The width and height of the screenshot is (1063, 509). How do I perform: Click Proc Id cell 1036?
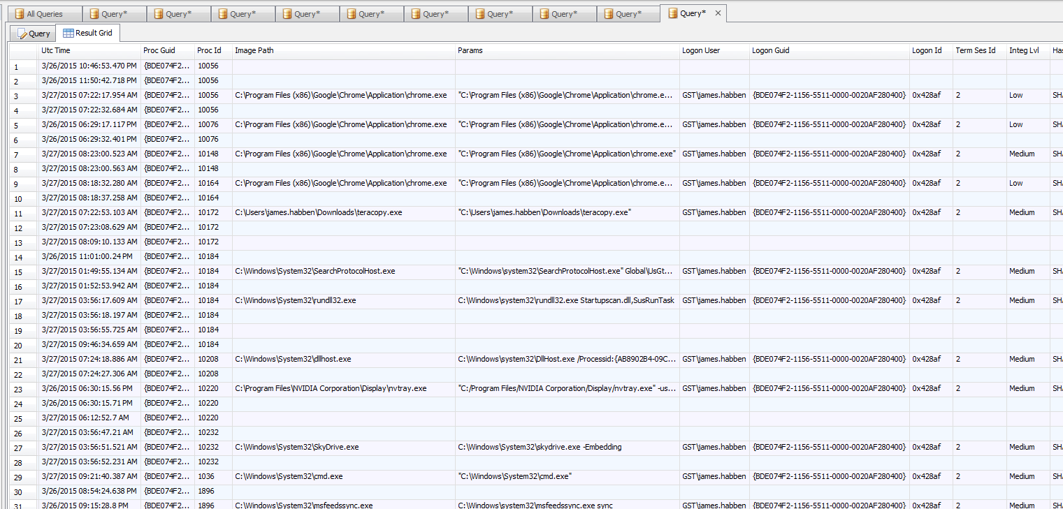click(213, 476)
